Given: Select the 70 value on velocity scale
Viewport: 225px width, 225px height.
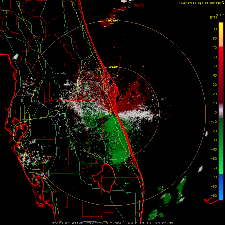Looking at the screenshot, I should click(x=215, y=48).
